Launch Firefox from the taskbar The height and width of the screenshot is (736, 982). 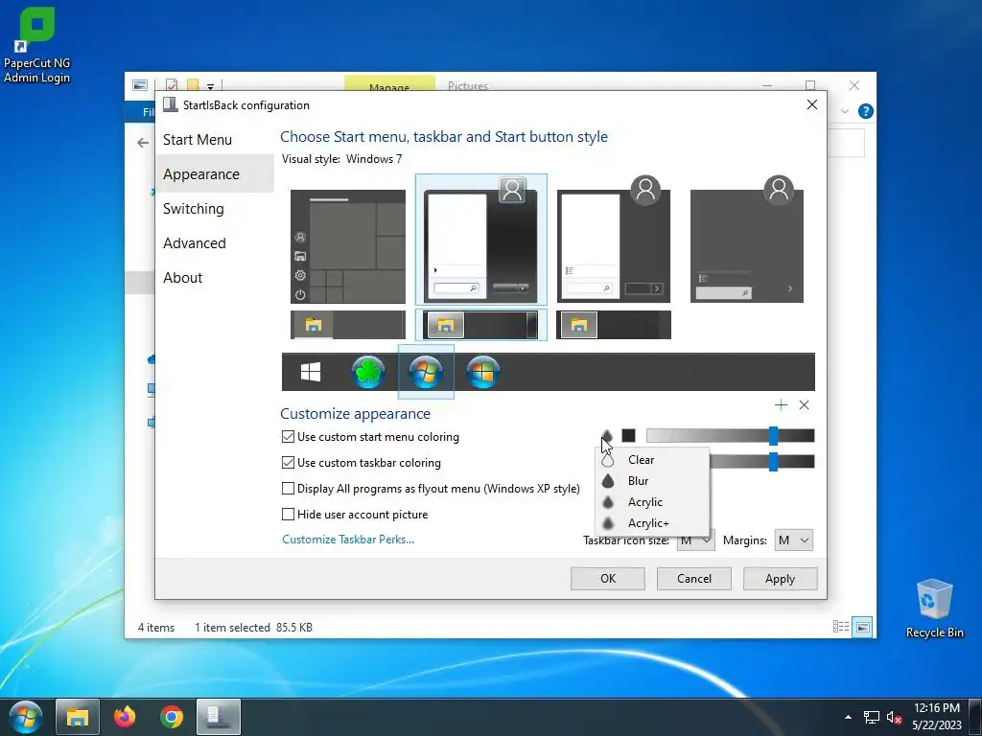(x=125, y=717)
